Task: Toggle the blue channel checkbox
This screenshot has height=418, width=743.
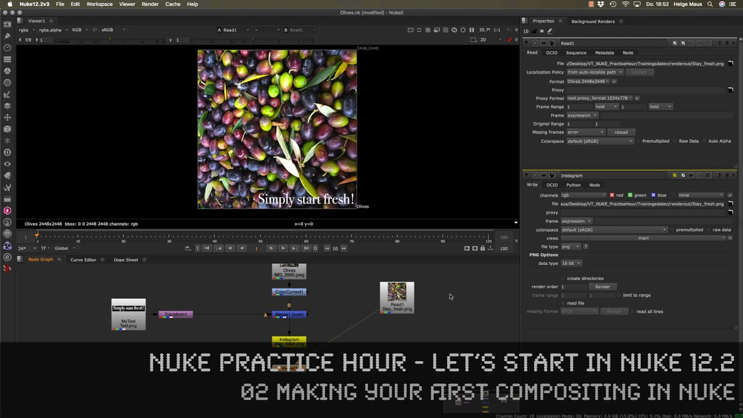Action: coord(654,195)
